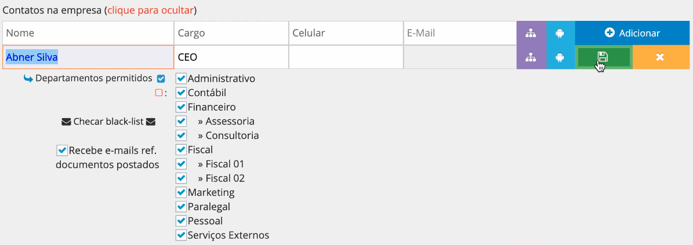693x245 pixels.
Task: Uncheck the Administrativo department checkbox
Action: (181, 78)
